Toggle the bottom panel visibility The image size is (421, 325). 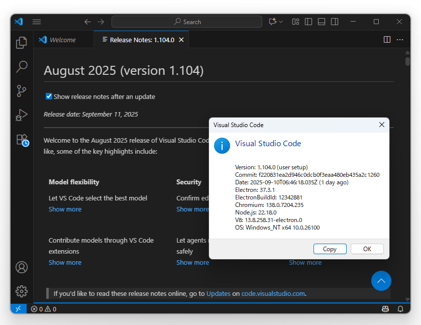(x=321, y=22)
